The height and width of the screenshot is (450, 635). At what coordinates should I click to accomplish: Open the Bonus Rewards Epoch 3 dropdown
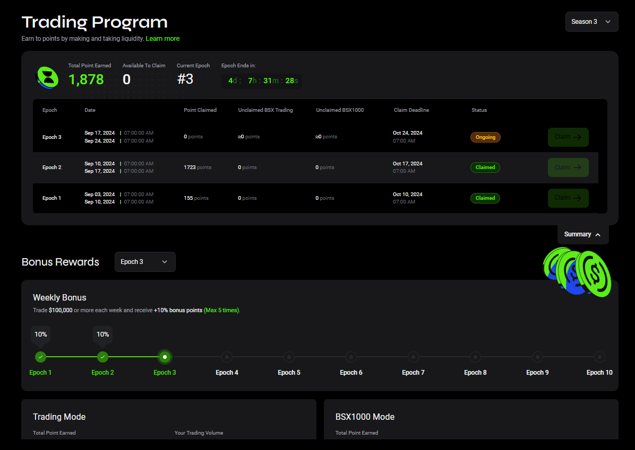pyautogui.click(x=145, y=262)
